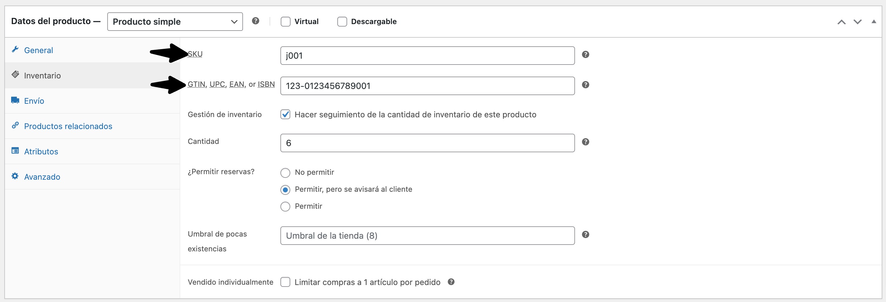Switch to the Avanzado tab
This screenshot has width=886, height=302.
[x=42, y=177]
